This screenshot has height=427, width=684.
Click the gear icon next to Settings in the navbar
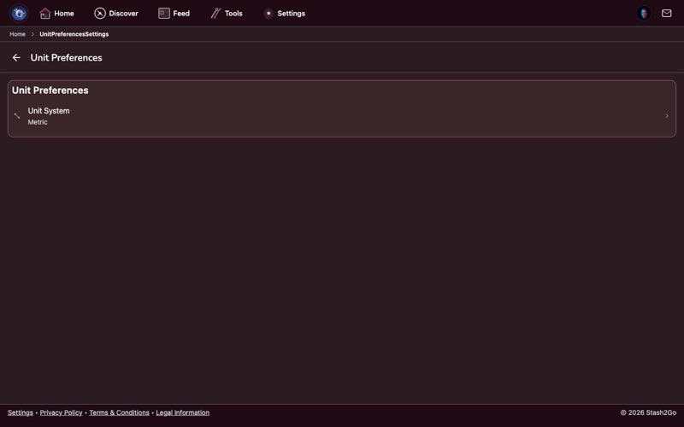pos(268,14)
